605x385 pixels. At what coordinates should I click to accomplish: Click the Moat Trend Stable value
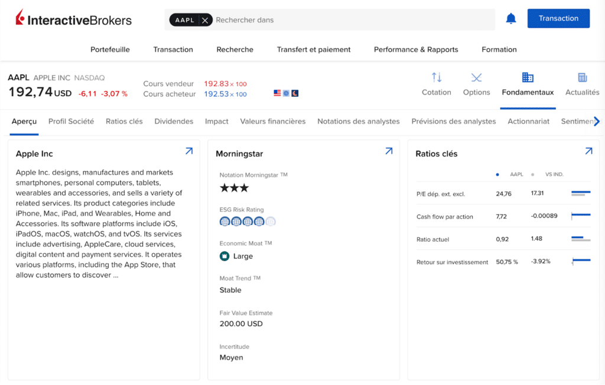[230, 290]
